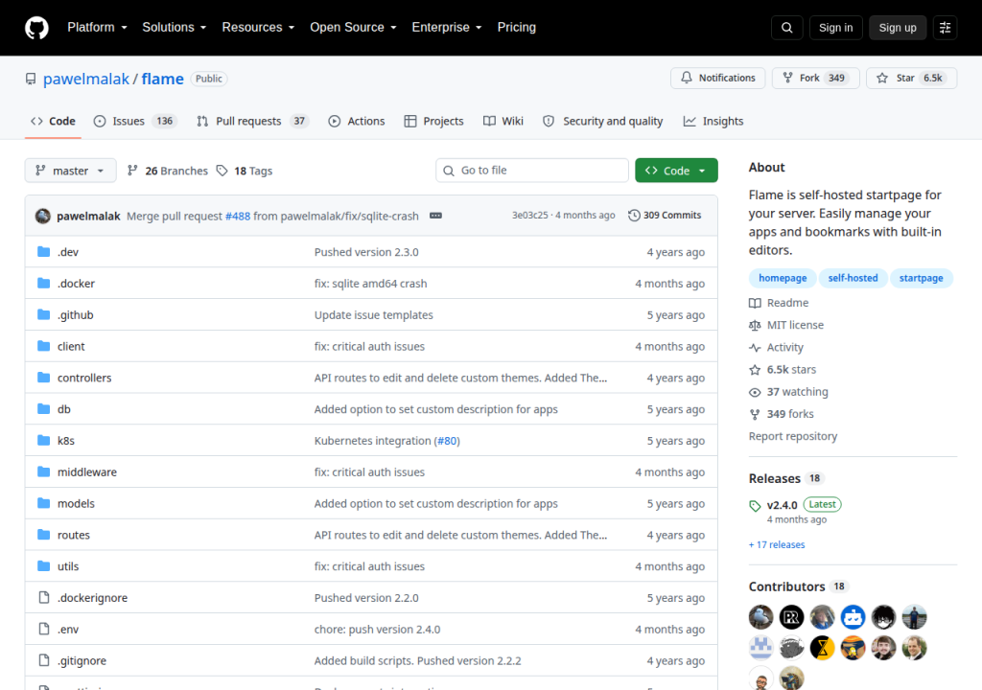Open the Pricing page link
Image resolution: width=982 pixels, height=690 pixels.
tap(517, 28)
